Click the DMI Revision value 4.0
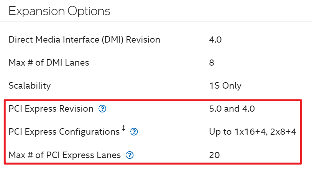This screenshot has height=170, width=312. pos(215,40)
